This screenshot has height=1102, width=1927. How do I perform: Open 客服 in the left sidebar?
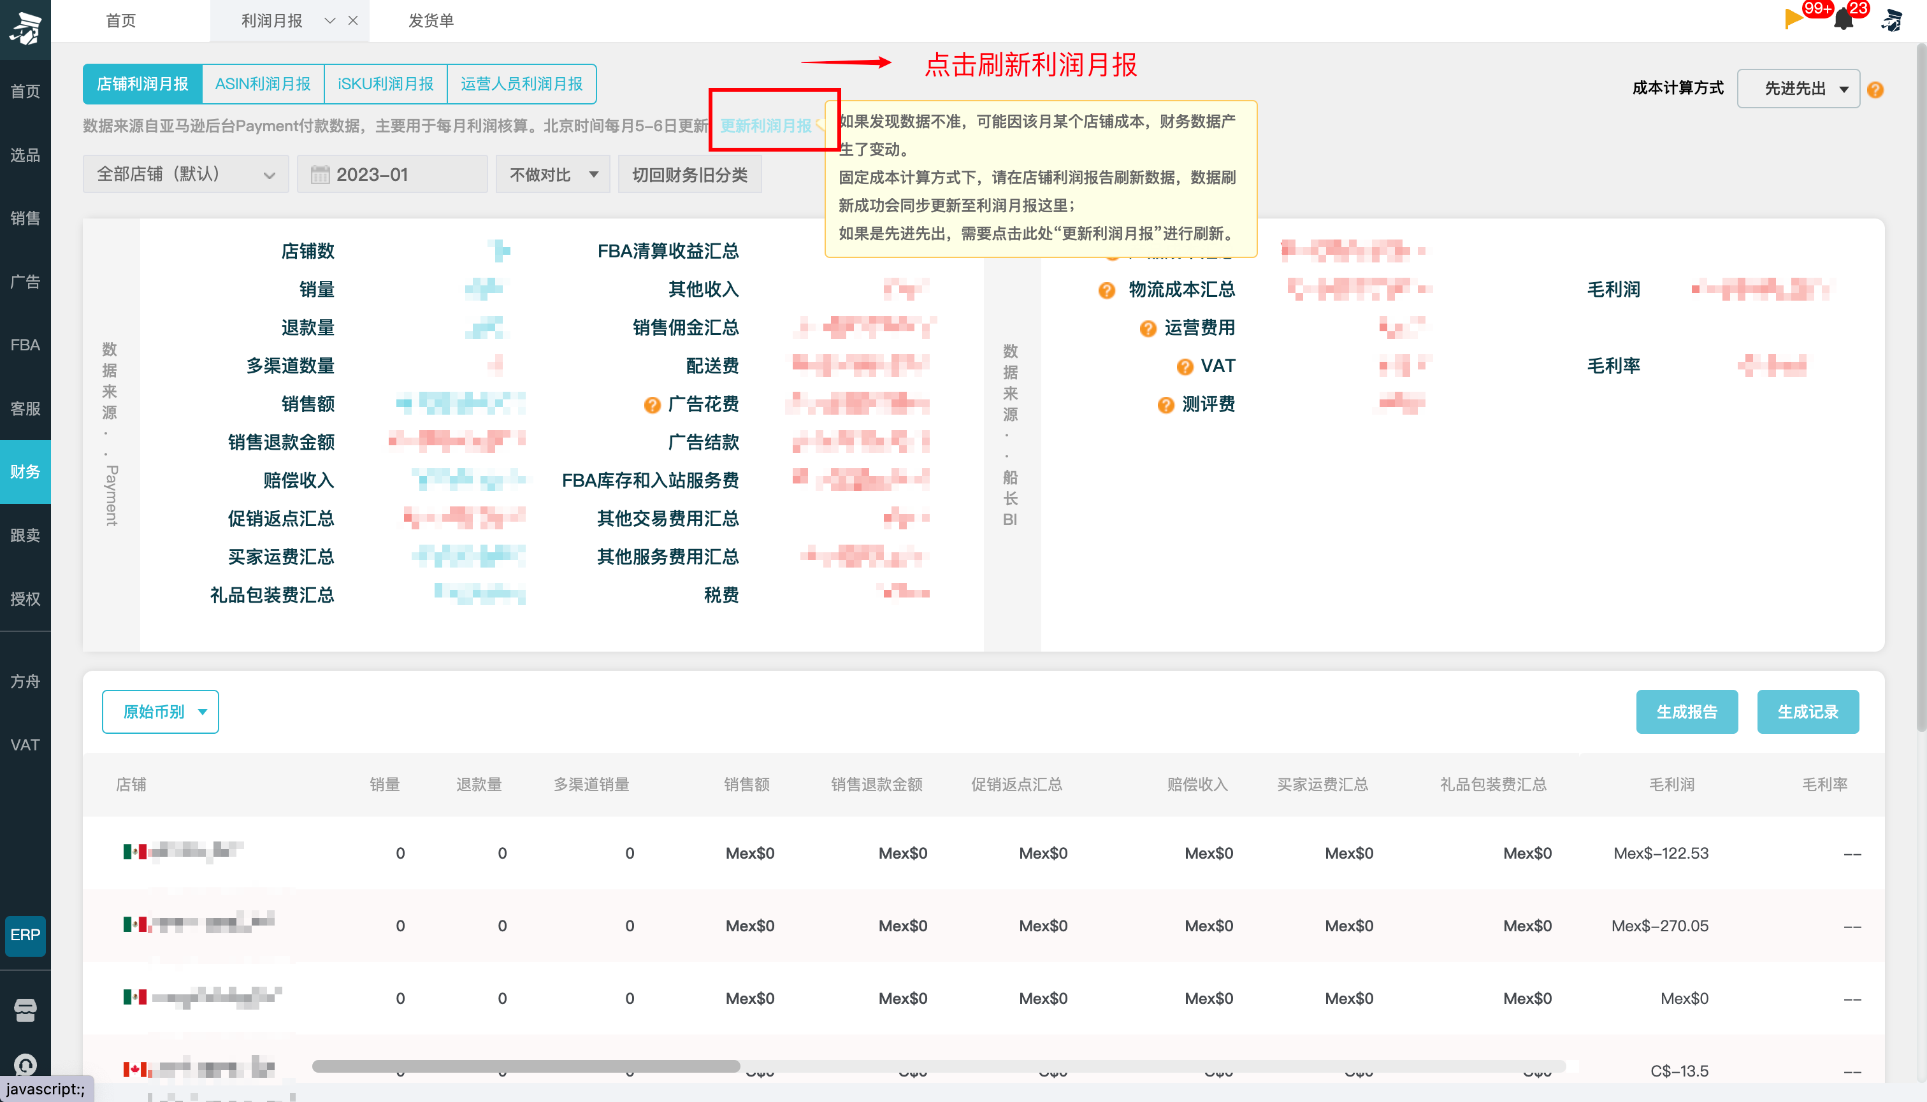pyautogui.click(x=25, y=409)
